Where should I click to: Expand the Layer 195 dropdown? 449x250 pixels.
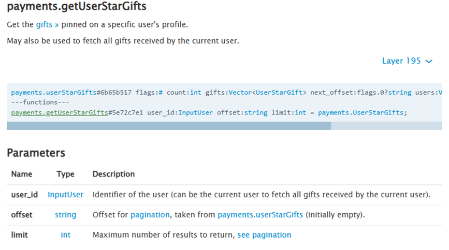(x=407, y=61)
